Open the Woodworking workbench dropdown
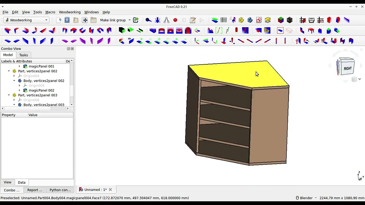Viewport: 365px width, 205px height. coord(26,20)
